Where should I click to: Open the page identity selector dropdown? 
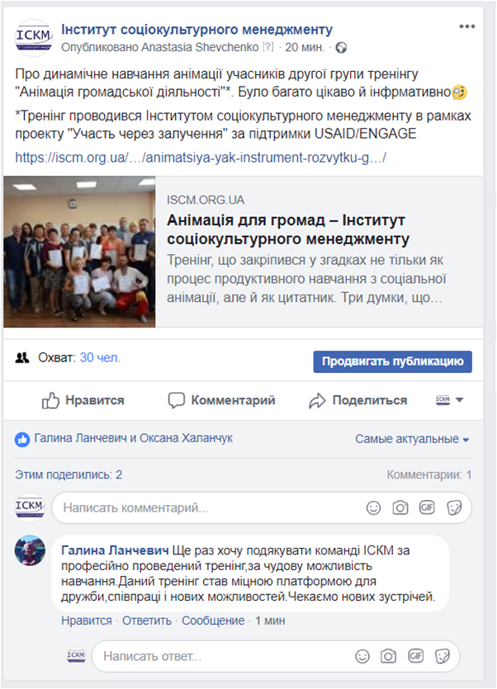(x=449, y=400)
